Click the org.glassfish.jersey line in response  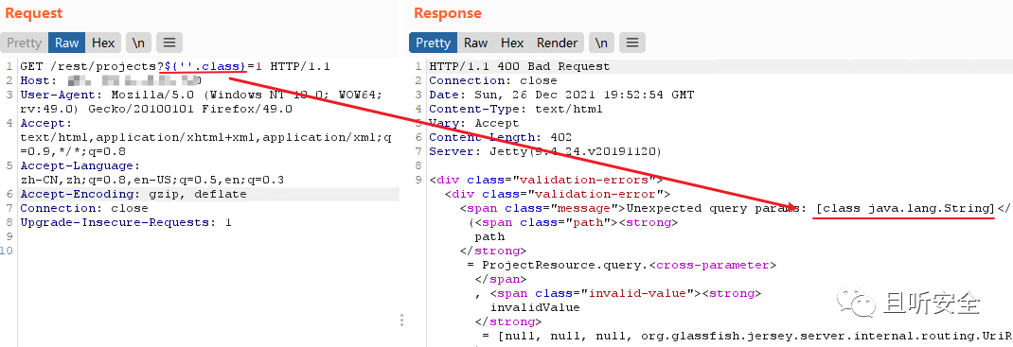coord(748,336)
